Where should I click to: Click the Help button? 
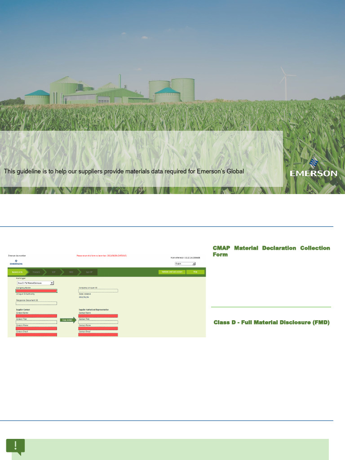(195, 272)
